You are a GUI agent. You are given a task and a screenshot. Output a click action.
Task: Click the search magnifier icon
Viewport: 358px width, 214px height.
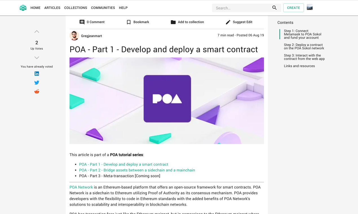tap(275, 8)
